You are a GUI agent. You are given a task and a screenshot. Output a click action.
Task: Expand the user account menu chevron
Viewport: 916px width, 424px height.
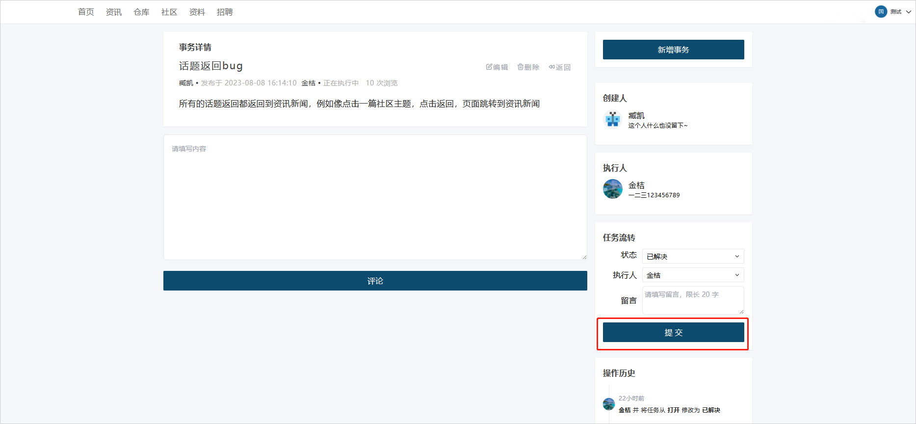pos(909,12)
